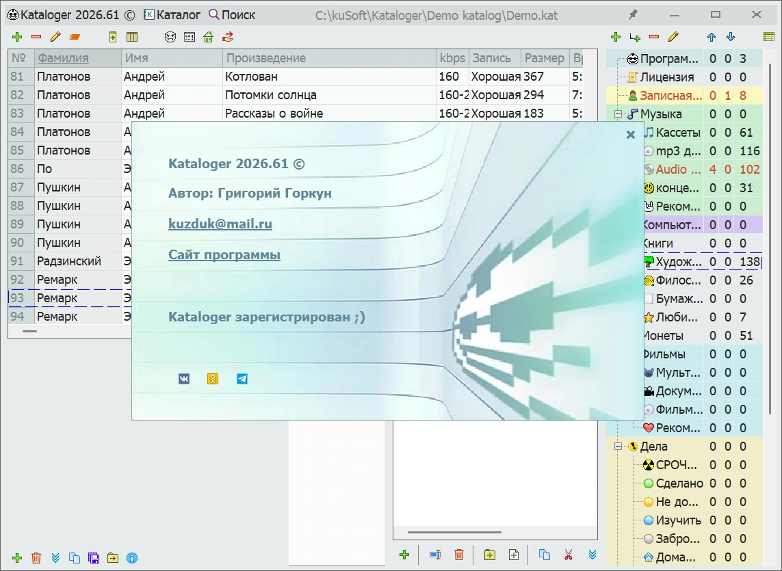Move tree section down with blue arrow
Viewport: 782px width, 571px height.
[731, 37]
